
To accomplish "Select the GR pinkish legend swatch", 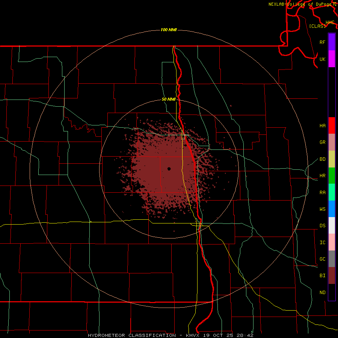I will click(x=332, y=142).
